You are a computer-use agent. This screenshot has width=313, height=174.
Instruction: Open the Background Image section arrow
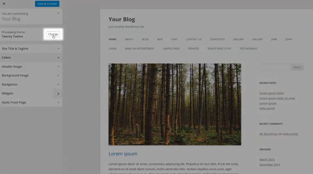58,76
